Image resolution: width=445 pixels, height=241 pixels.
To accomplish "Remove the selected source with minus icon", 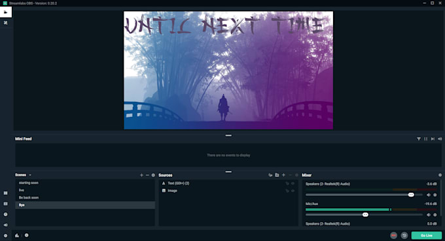I will [290, 175].
